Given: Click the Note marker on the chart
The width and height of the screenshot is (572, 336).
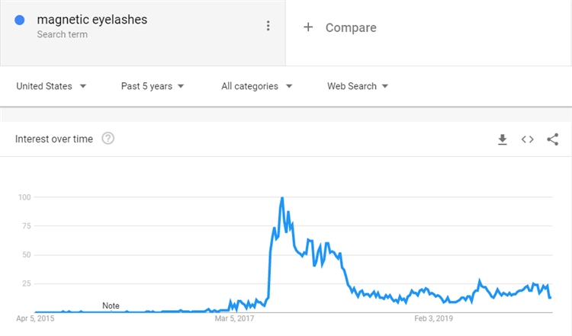Looking at the screenshot, I should click(x=111, y=306).
